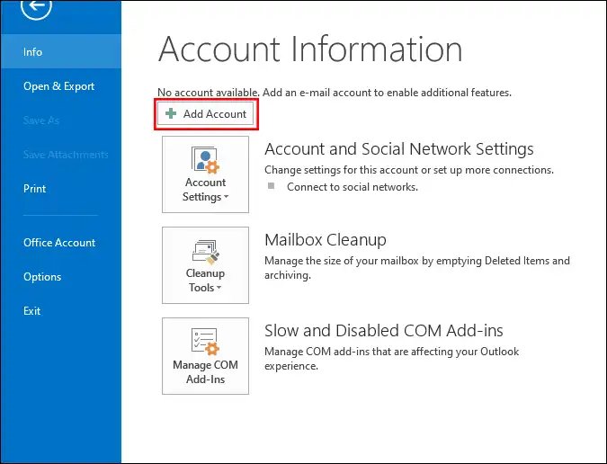Open Office Account page
Image resolution: width=607 pixels, height=464 pixels.
coord(59,242)
